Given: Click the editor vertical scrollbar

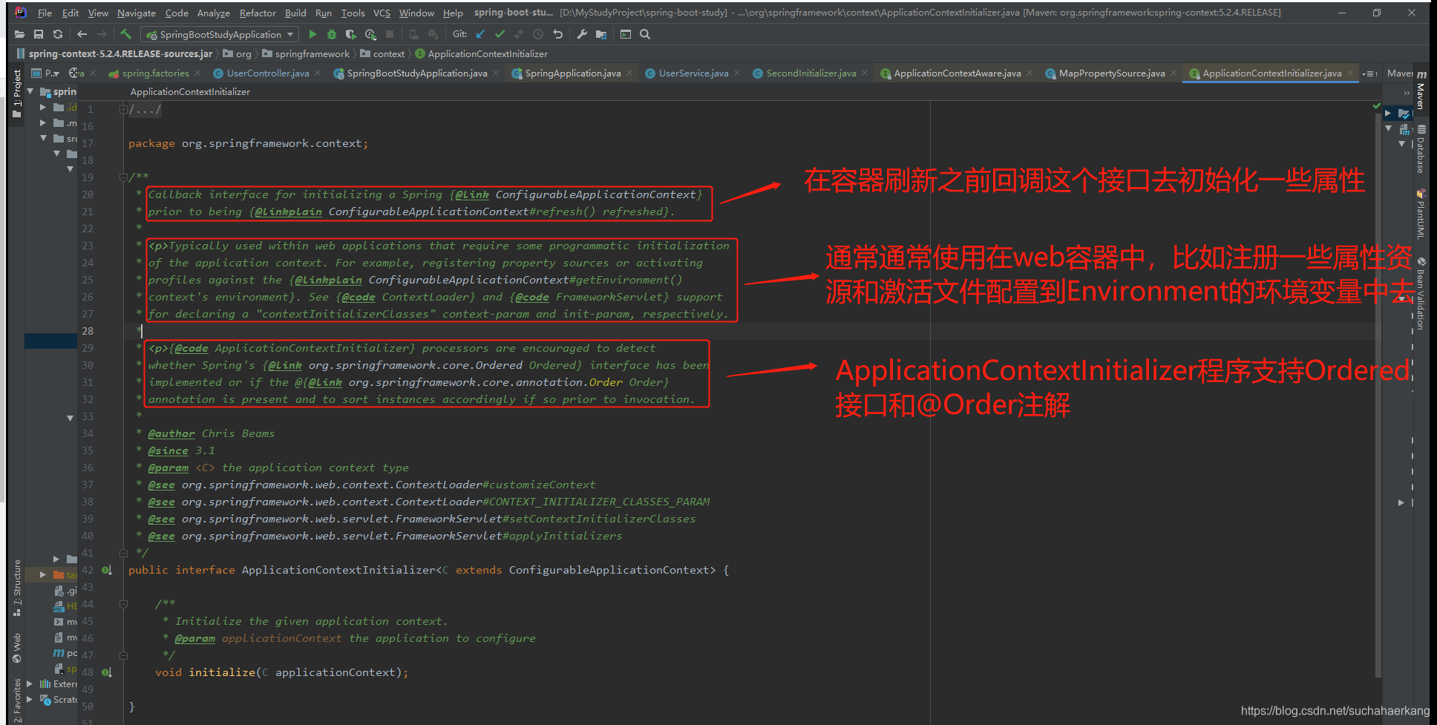Looking at the screenshot, I should pos(1378,393).
